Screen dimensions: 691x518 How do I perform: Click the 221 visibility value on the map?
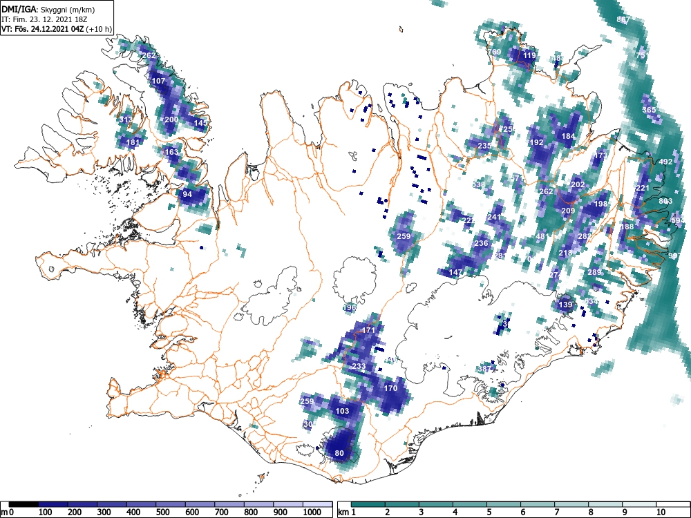tap(643, 188)
